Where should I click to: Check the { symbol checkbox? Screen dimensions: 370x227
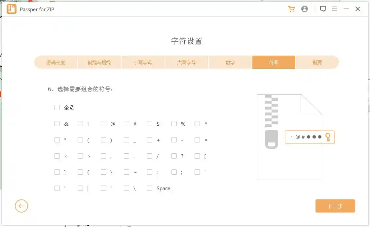tap(80, 172)
